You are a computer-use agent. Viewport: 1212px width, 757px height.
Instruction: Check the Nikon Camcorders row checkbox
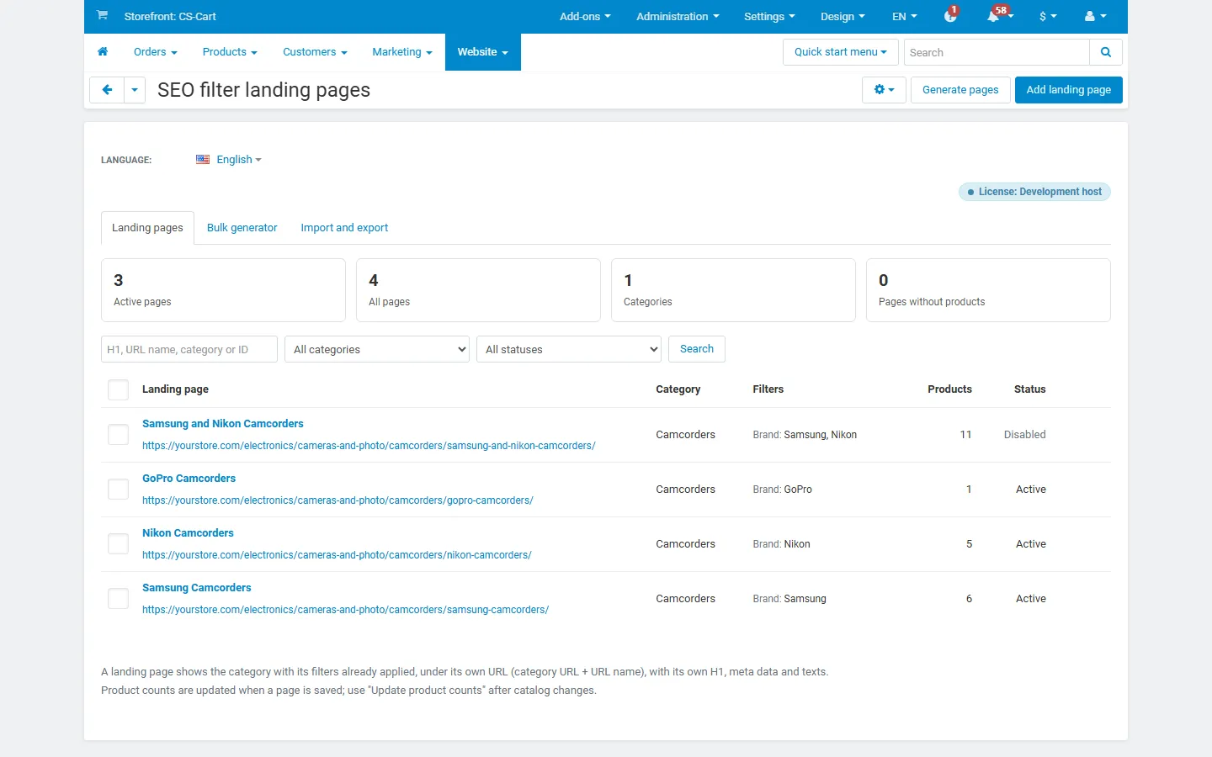pyautogui.click(x=119, y=544)
